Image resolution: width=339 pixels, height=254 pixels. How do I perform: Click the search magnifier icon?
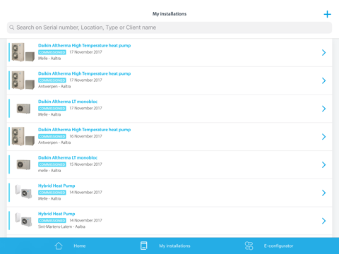tap(12, 28)
